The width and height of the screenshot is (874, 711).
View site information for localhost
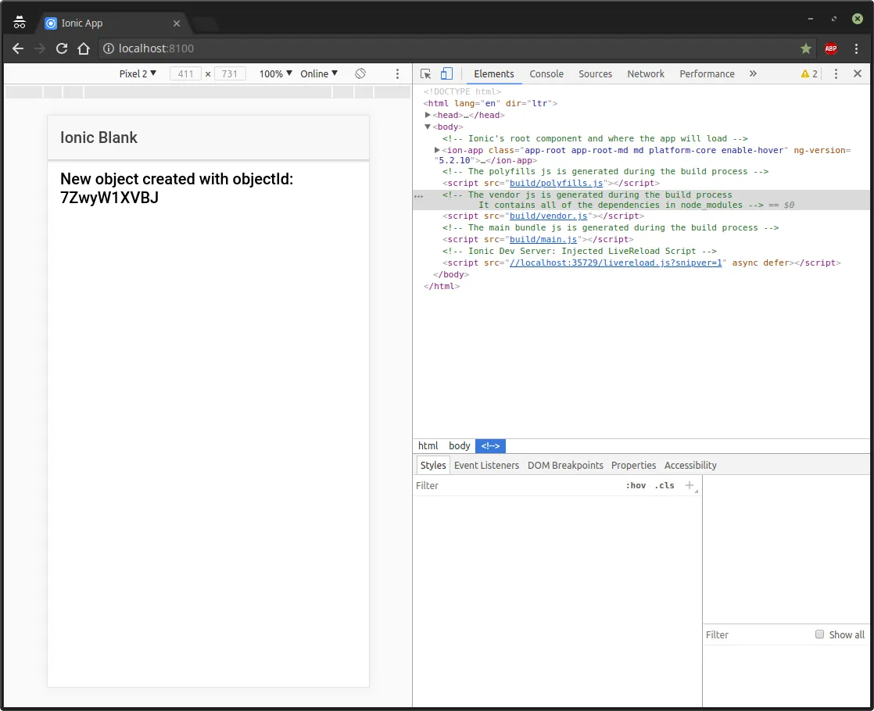(109, 48)
